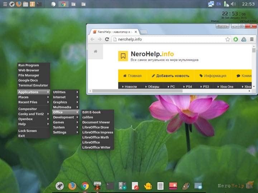Expand the Places submenu
Screen dimensions: 258x193
tap(34, 97)
